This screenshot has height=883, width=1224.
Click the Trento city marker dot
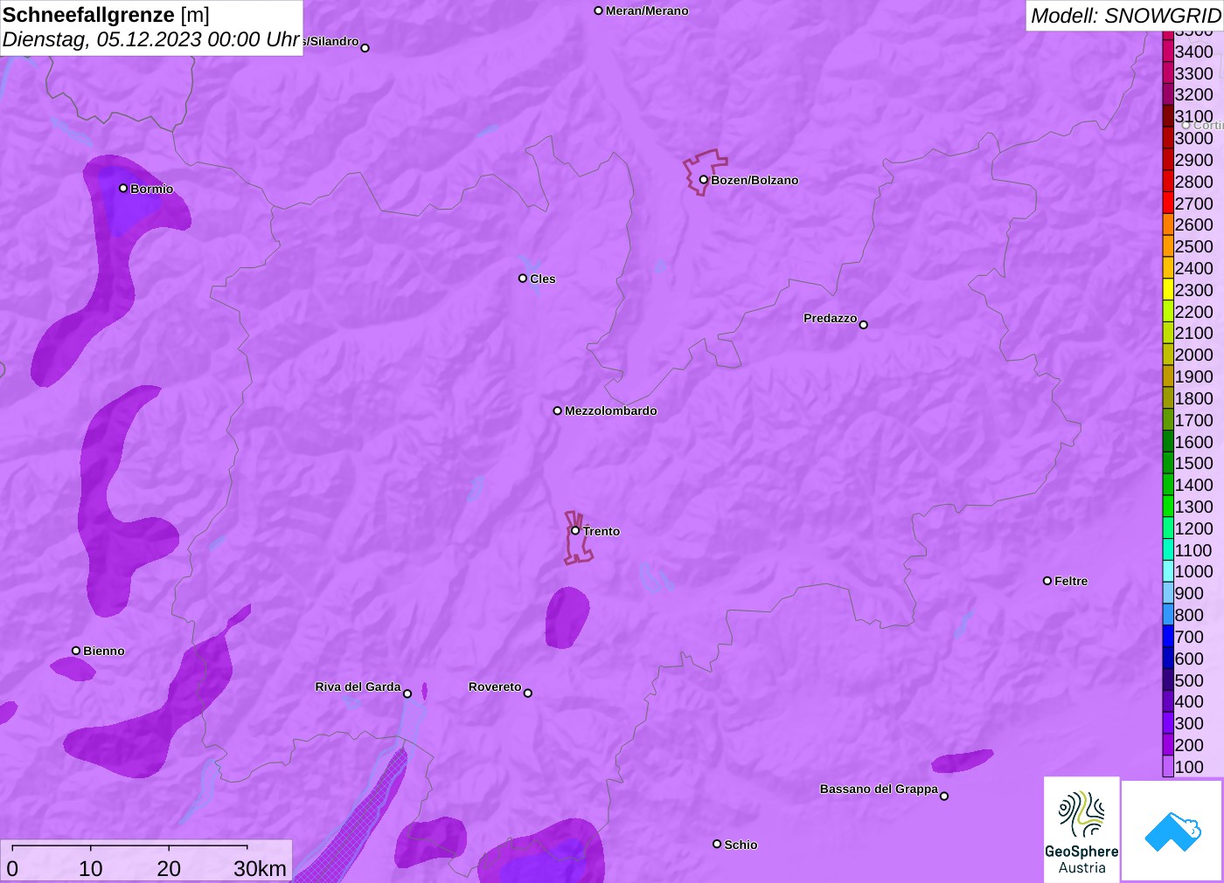pyautogui.click(x=575, y=530)
